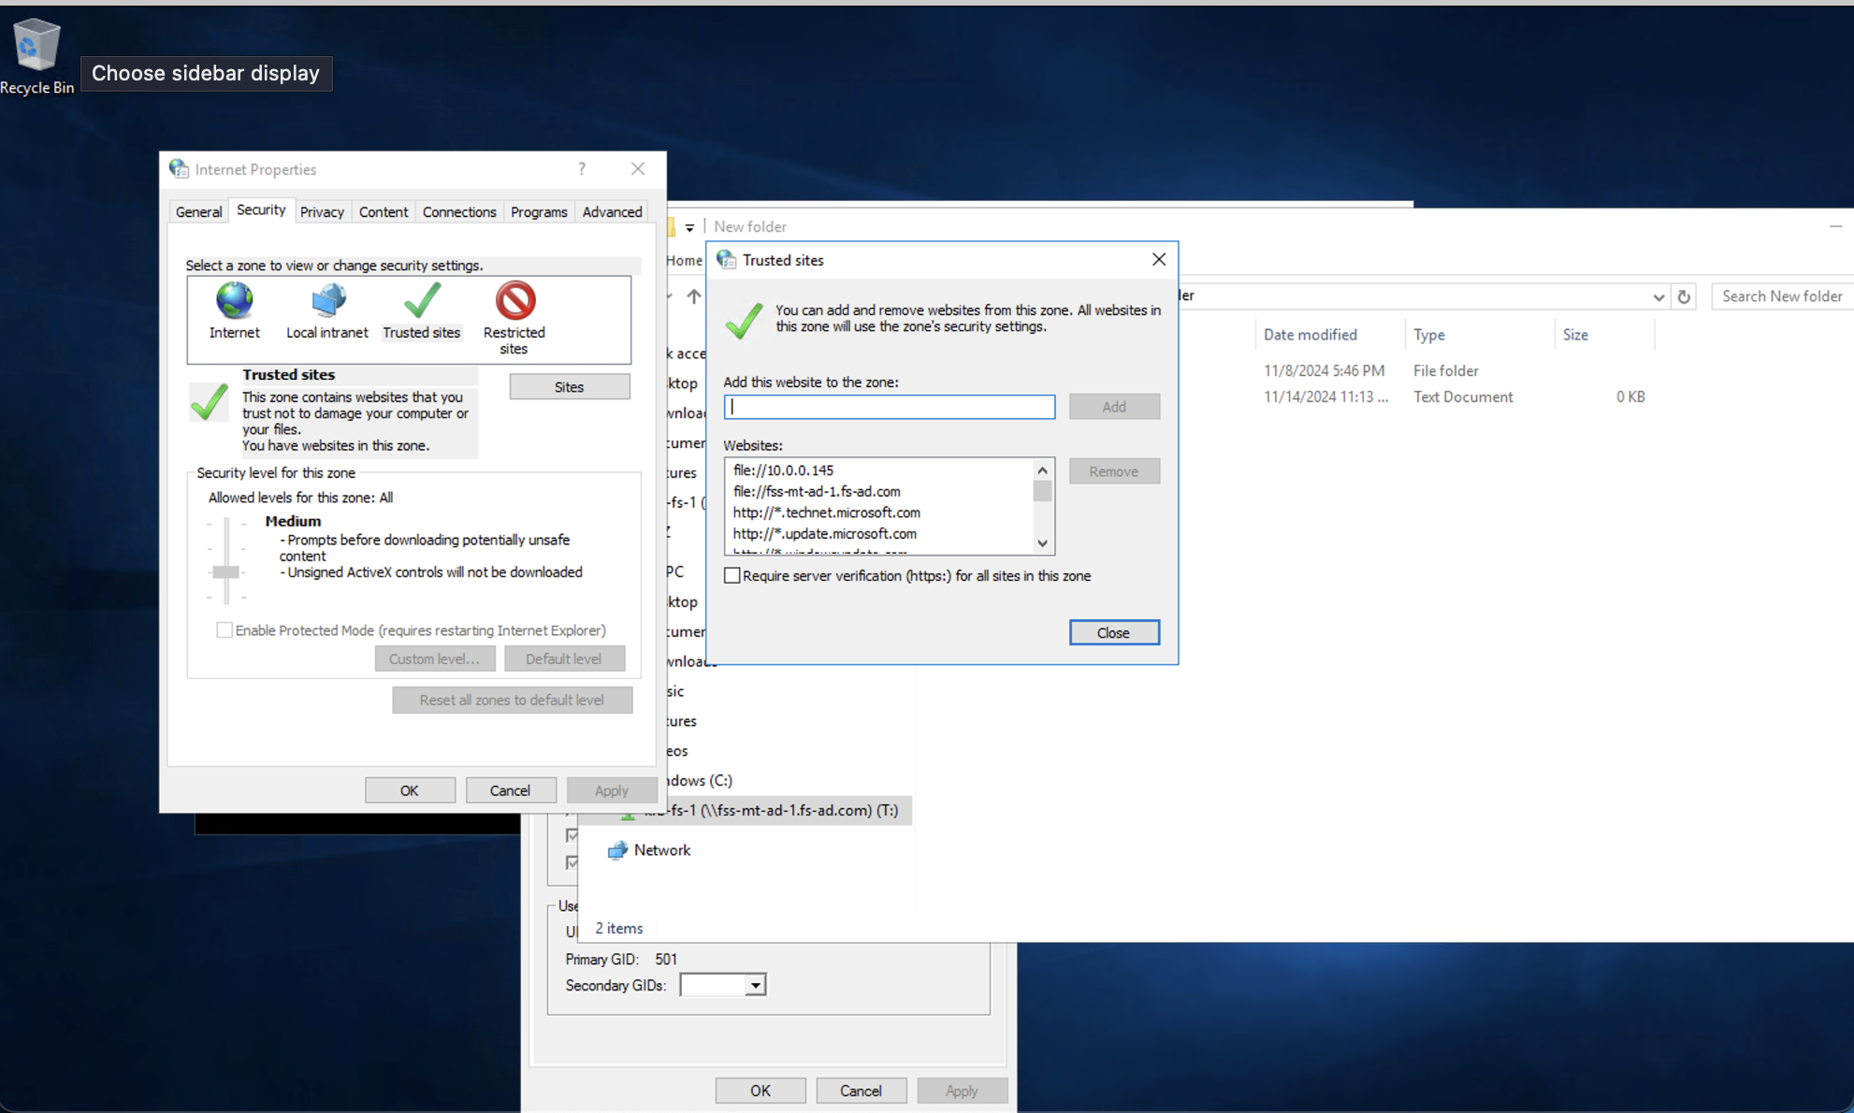Open the Quick Access Toolbar customize chevron
Viewport: 1854px width, 1113px height.
pos(690,226)
